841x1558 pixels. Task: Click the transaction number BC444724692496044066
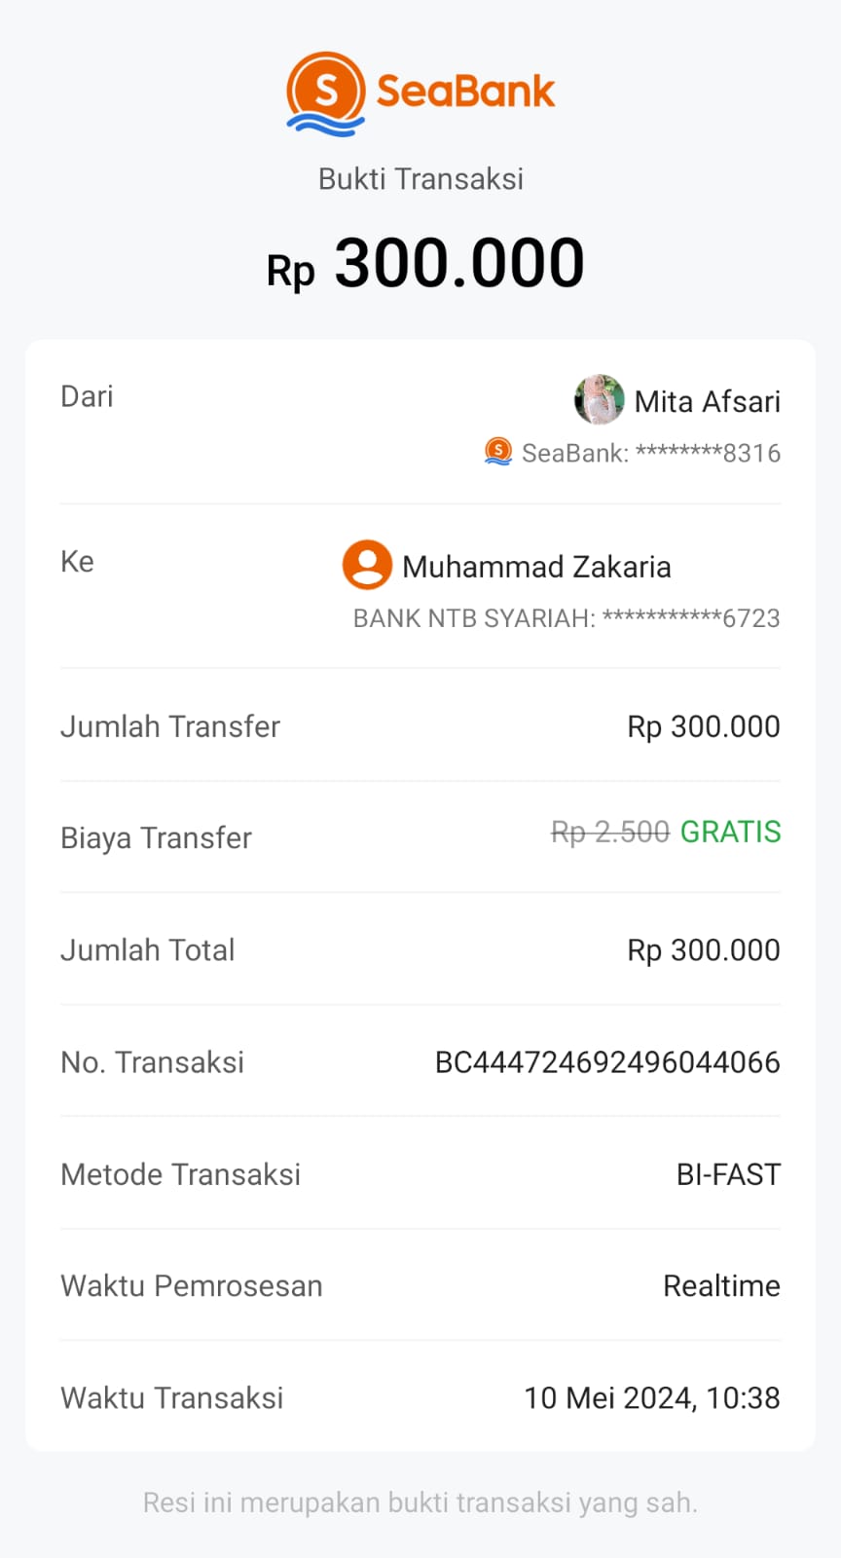[x=607, y=1062]
